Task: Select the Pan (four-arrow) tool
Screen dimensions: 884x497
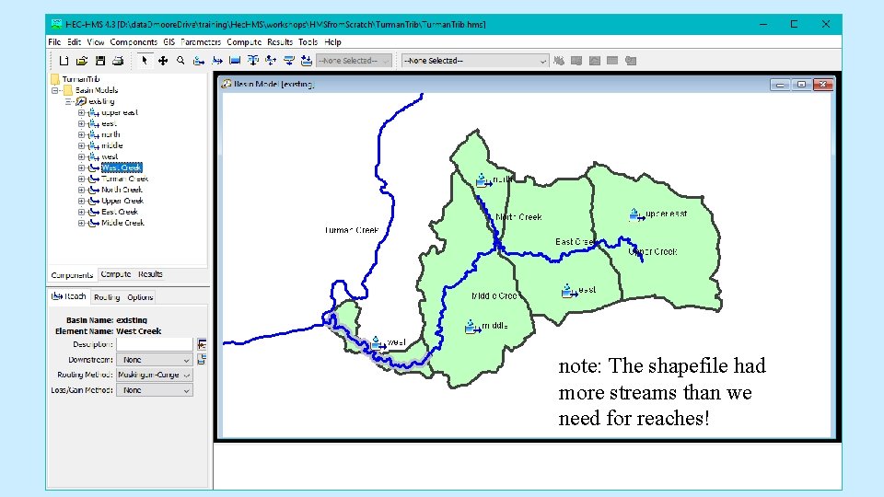Action: pyautogui.click(x=162, y=61)
